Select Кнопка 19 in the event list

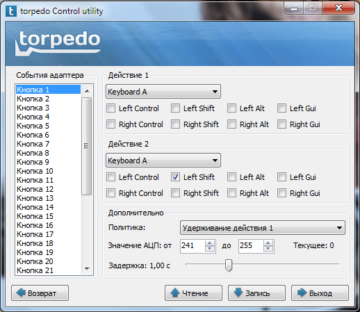[49, 252]
